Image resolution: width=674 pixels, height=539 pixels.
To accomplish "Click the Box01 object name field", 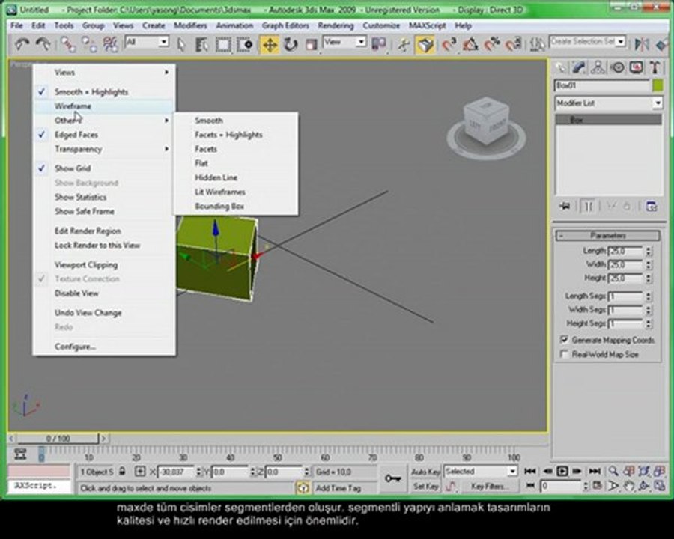I will pos(602,85).
